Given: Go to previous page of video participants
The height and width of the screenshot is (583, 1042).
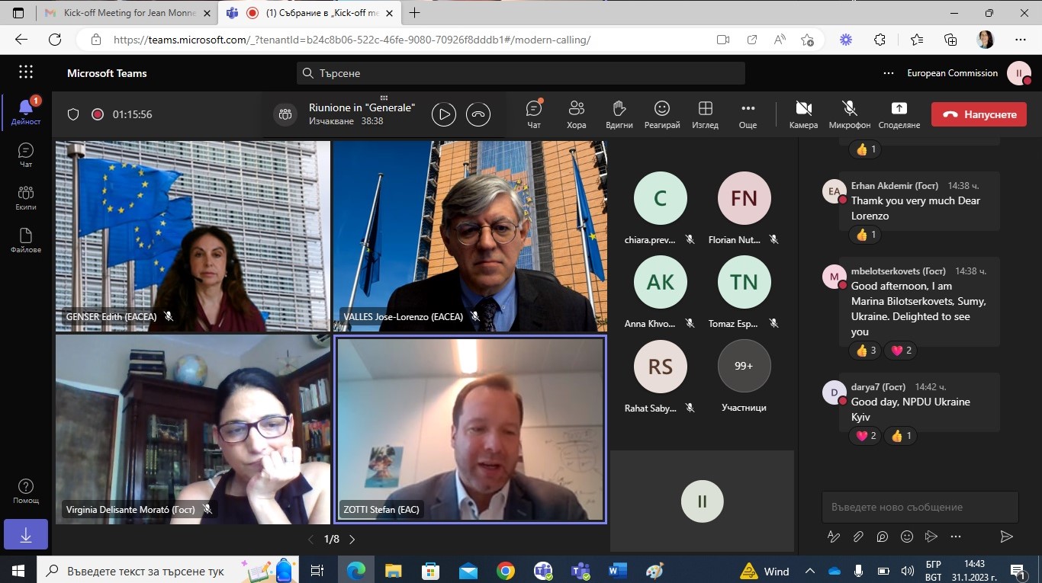Looking at the screenshot, I should pos(310,540).
